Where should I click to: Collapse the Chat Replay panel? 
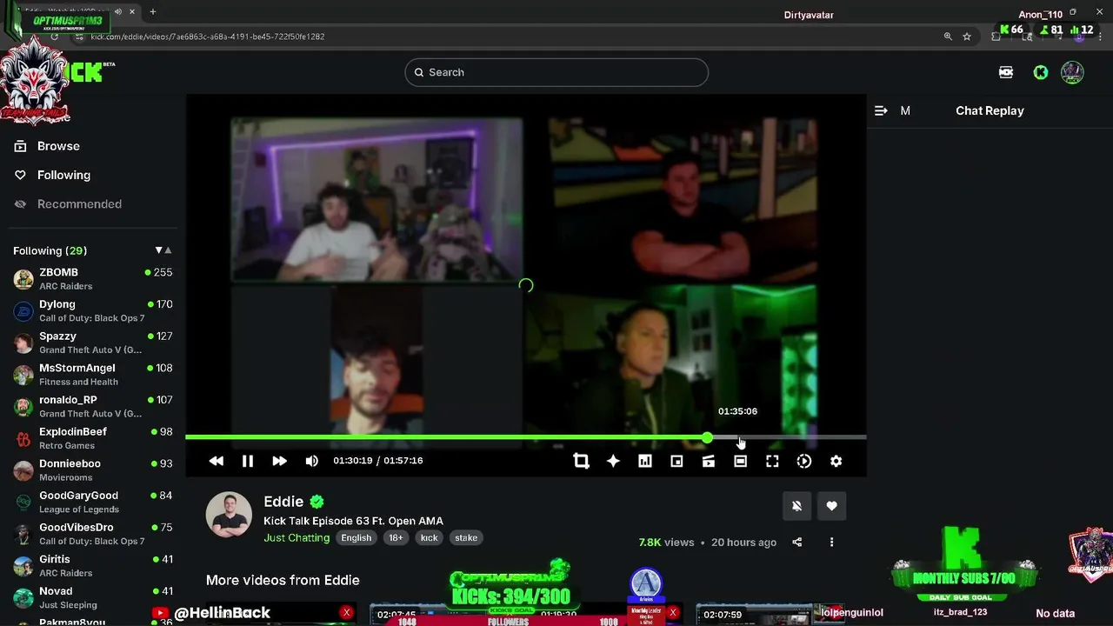tap(881, 110)
